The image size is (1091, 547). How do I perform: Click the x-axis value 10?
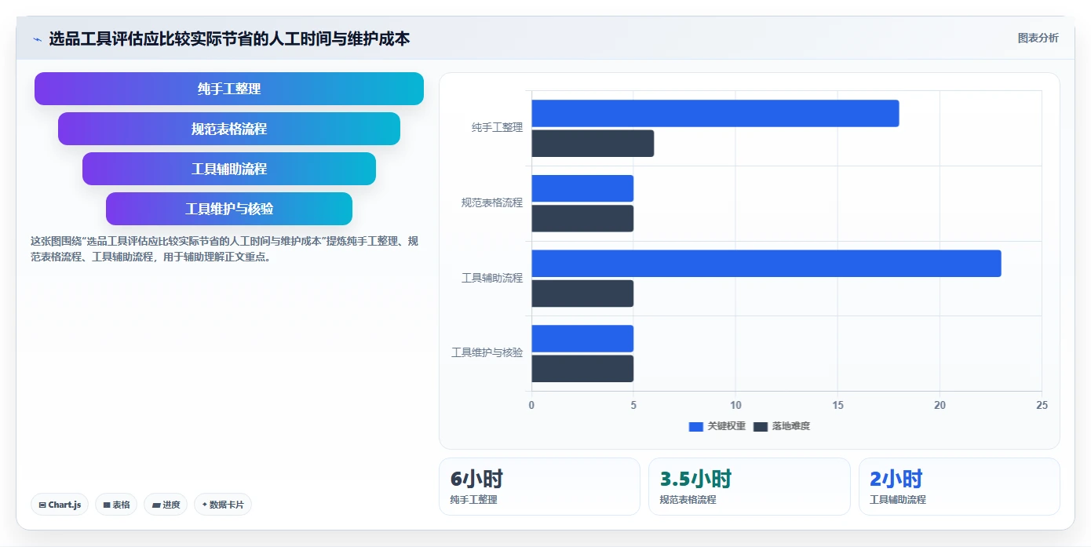click(735, 405)
